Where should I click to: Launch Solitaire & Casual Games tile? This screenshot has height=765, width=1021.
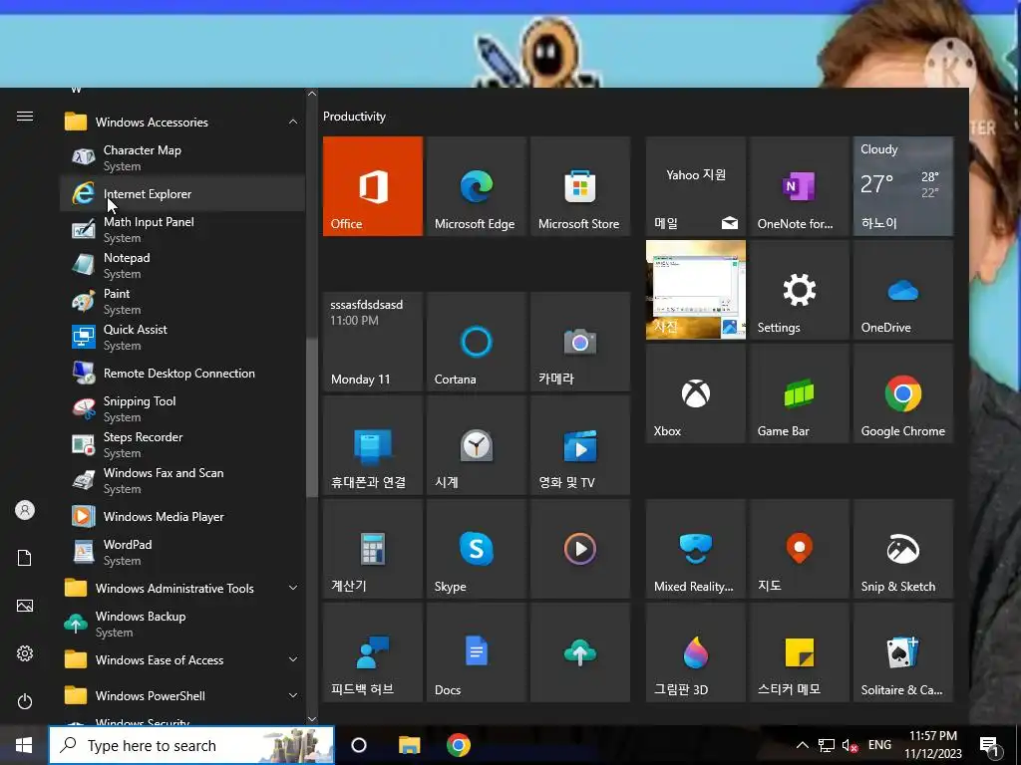tap(903, 652)
